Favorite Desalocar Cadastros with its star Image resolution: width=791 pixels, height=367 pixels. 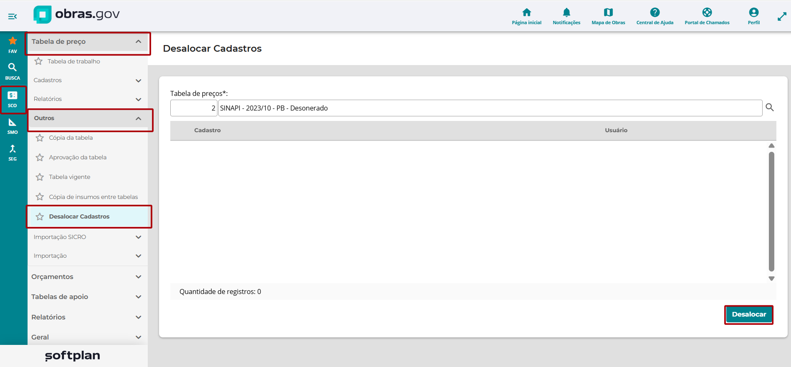coord(40,216)
